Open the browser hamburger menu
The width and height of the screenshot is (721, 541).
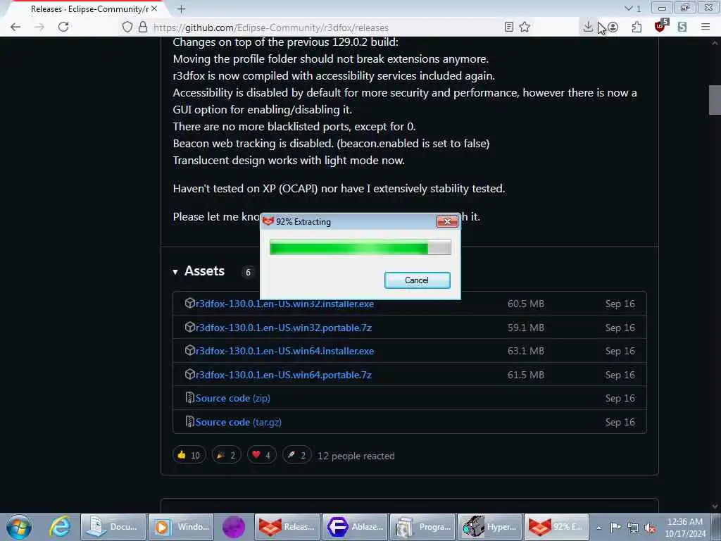(706, 27)
